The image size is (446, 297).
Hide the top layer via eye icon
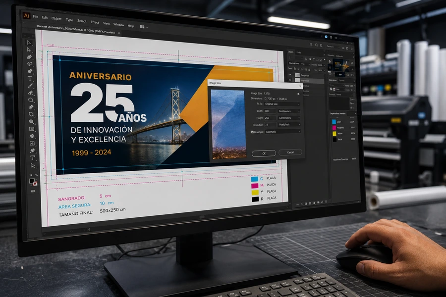290,75
